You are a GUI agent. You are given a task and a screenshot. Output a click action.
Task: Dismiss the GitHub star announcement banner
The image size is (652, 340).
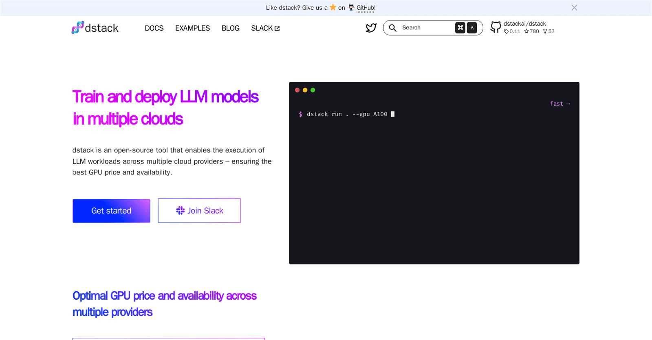click(574, 8)
